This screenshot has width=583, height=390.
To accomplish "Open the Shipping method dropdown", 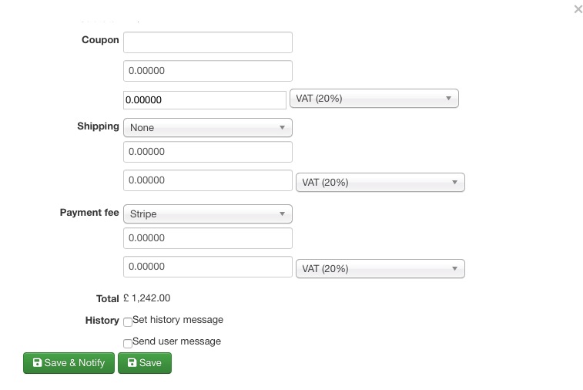I will point(207,127).
